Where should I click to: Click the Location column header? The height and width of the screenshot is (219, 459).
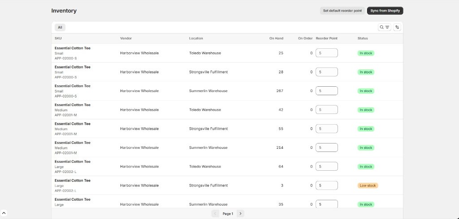[x=196, y=38]
